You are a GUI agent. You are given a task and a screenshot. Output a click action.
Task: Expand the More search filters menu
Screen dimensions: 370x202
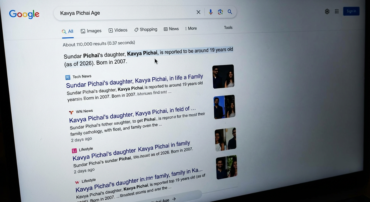pyautogui.click(x=191, y=28)
